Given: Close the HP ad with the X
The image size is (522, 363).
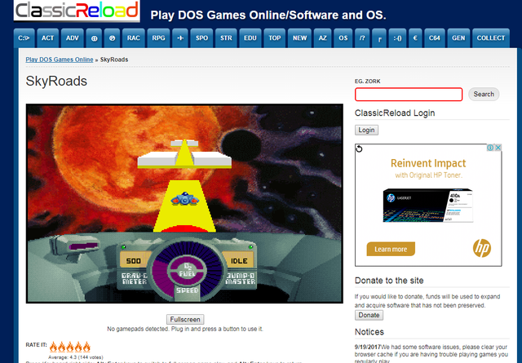Looking at the screenshot, I should point(498,148).
